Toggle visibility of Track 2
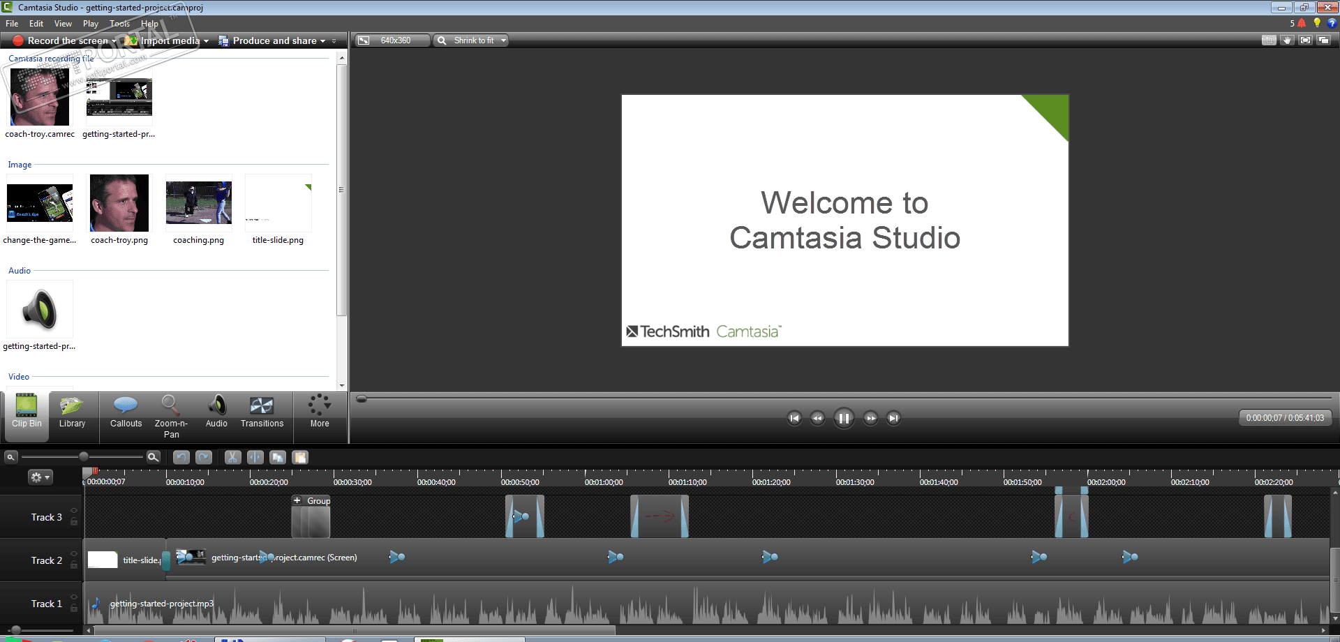 pos(74,555)
